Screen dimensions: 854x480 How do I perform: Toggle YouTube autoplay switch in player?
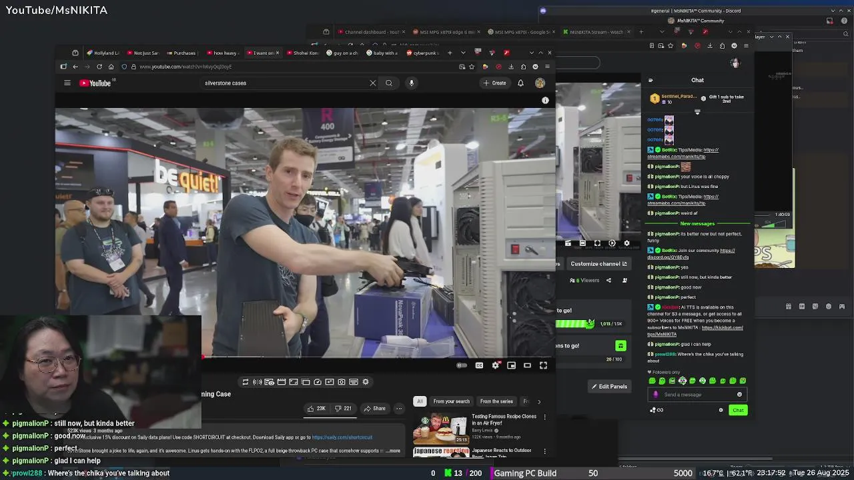(461, 365)
